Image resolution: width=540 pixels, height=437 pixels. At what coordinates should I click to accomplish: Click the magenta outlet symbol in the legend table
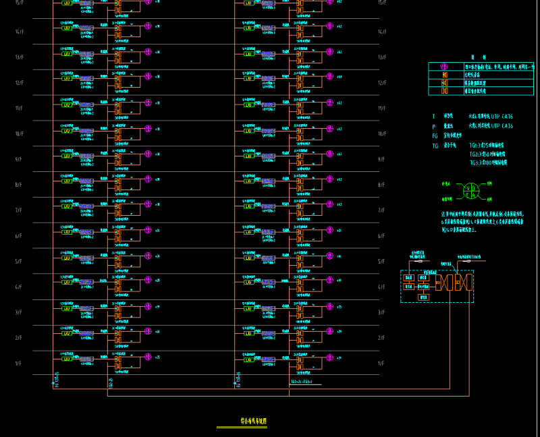click(444, 67)
